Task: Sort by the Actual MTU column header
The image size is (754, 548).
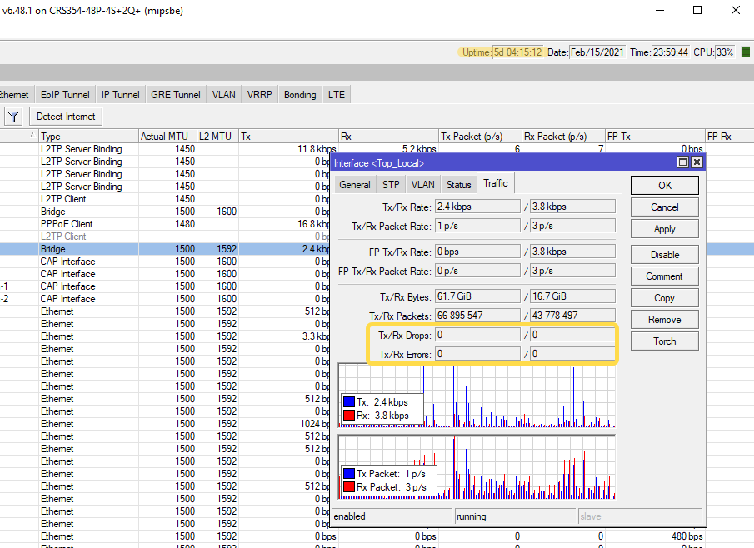Action: pos(165,137)
